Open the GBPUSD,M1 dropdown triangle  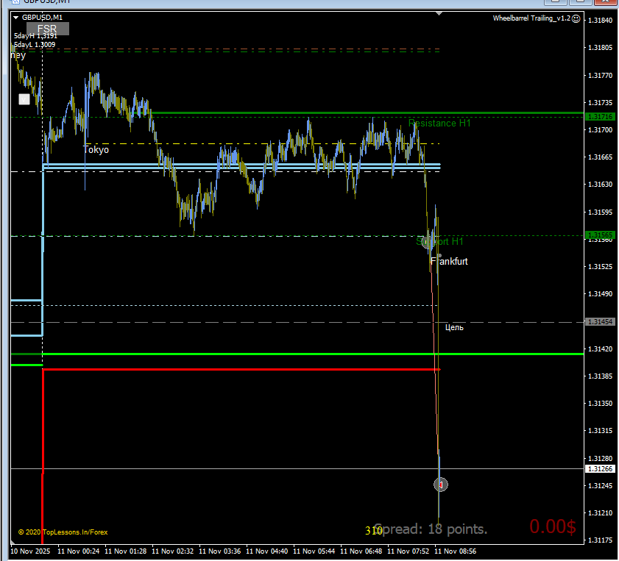click(x=15, y=18)
